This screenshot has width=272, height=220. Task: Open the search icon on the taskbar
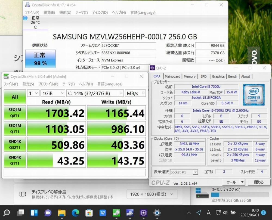(x=7, y=213)
